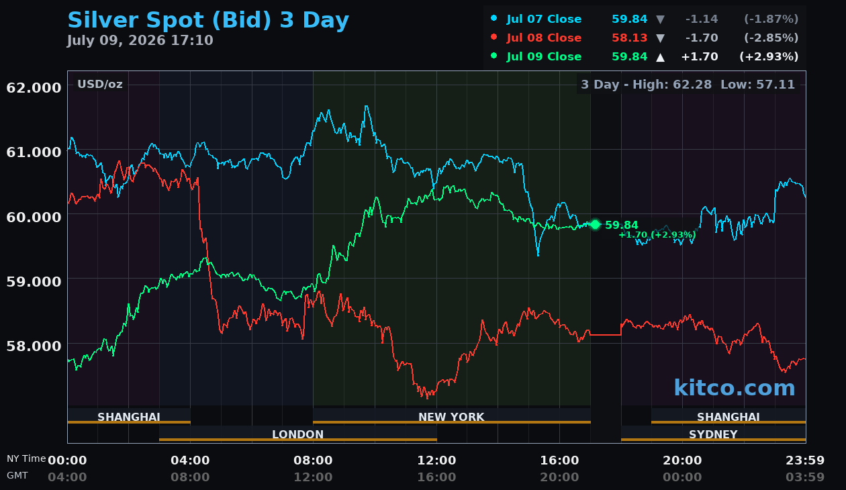Click the kitco.com watermark link
Viewport: 846px width, 490px height.
coord(735,387)
